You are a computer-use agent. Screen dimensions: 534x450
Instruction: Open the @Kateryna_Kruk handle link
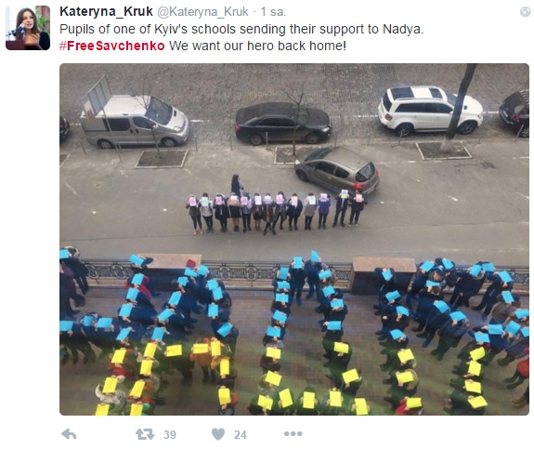(202, 12)
